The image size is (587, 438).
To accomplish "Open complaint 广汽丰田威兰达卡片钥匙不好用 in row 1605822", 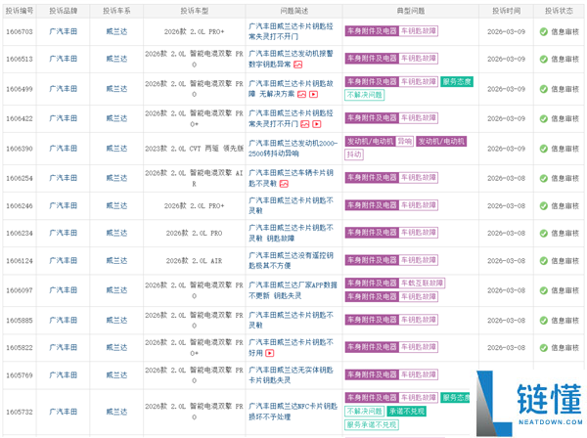I will pos(291,347).
